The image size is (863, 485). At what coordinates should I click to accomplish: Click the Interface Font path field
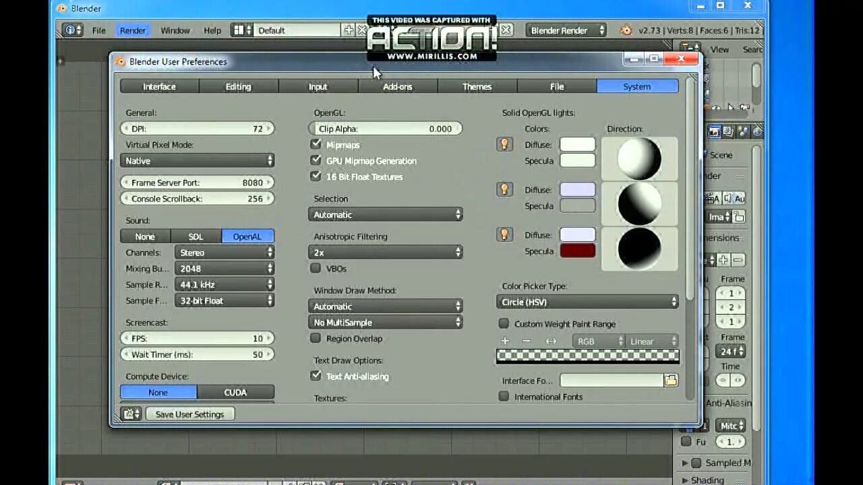612,380
